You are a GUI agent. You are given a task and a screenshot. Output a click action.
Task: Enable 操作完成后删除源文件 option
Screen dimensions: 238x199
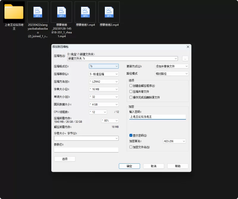click(131, 97)
